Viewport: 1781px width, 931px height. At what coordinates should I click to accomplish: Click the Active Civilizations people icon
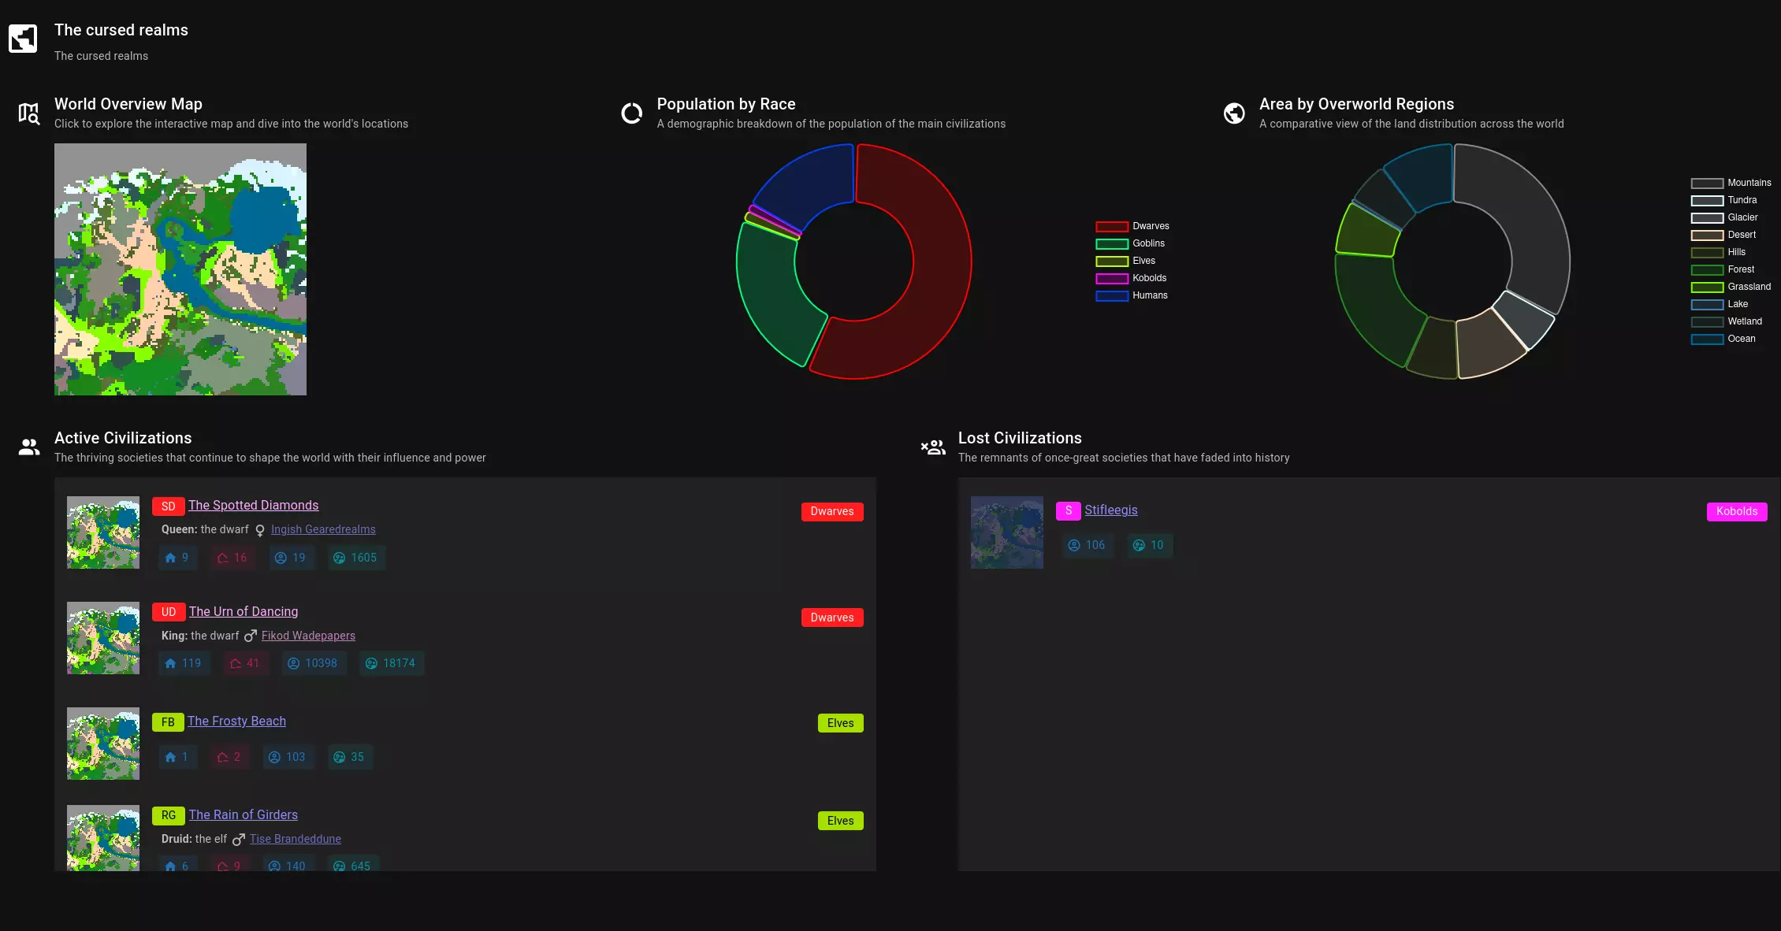point(29,447)
